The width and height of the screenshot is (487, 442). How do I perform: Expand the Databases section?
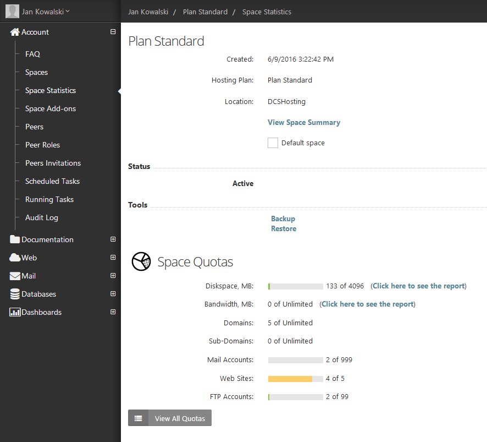[x=113, y=293]
